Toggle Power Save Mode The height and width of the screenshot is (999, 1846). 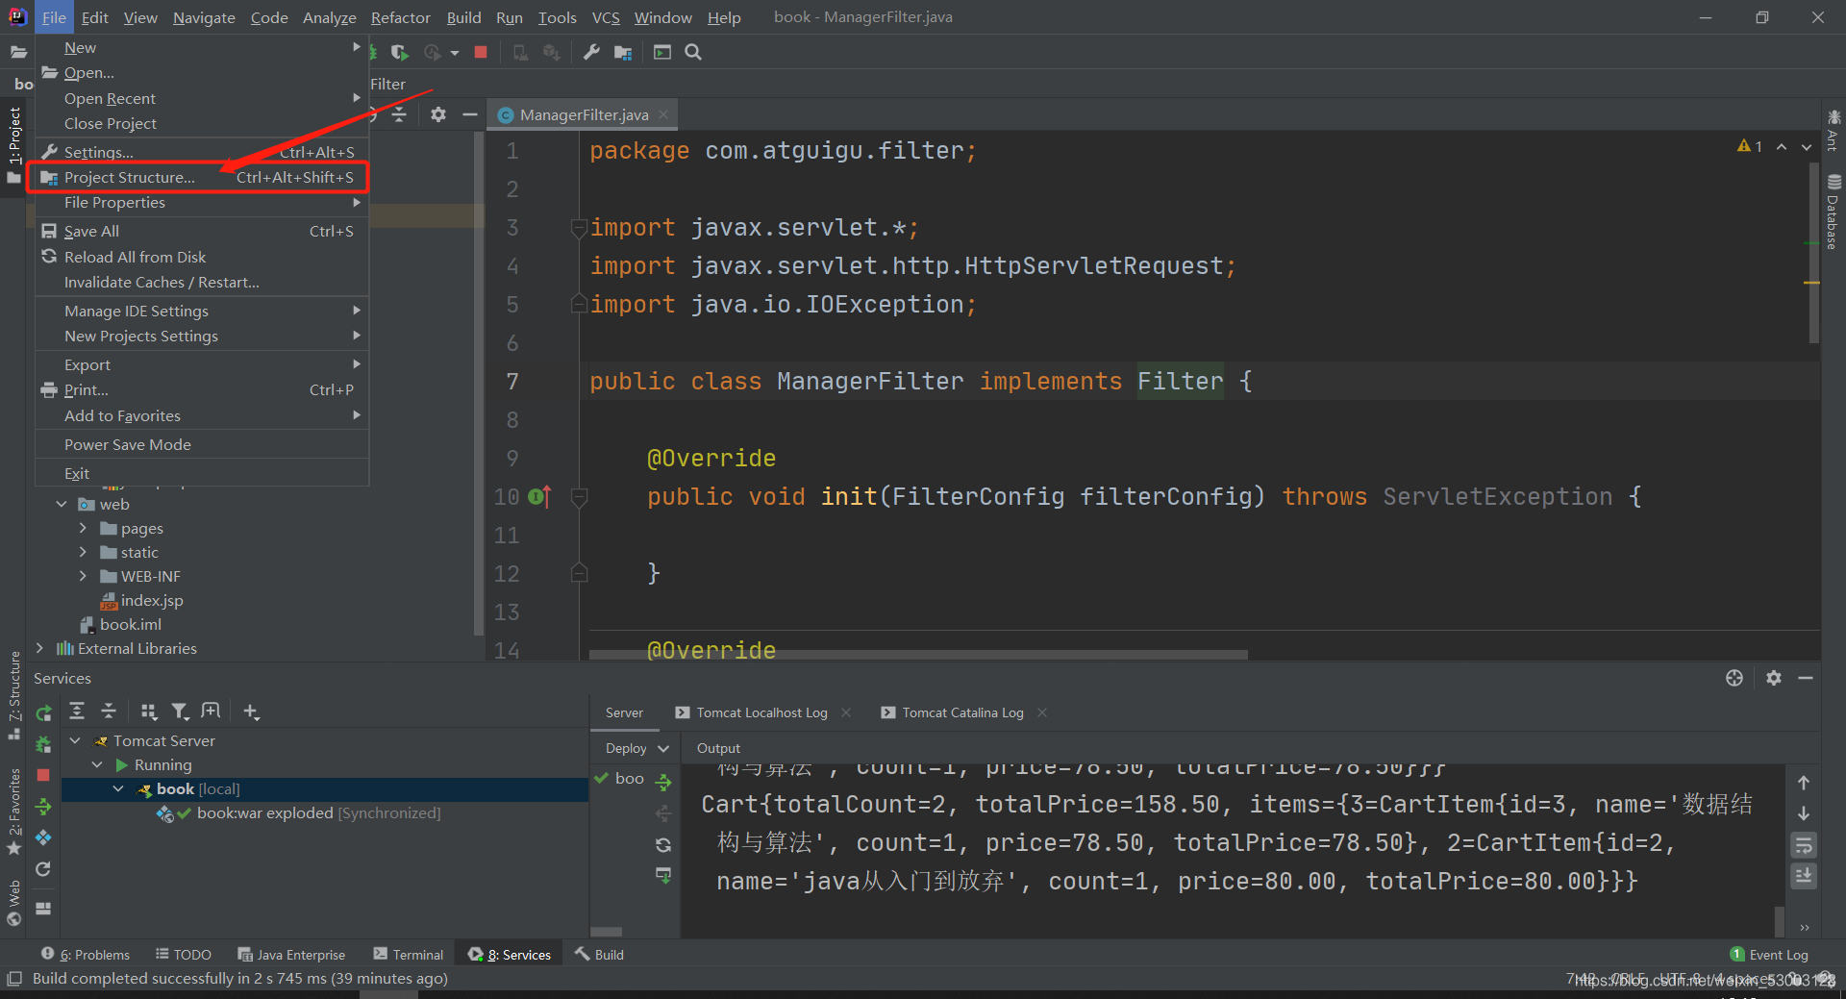(x=128, y=444)
